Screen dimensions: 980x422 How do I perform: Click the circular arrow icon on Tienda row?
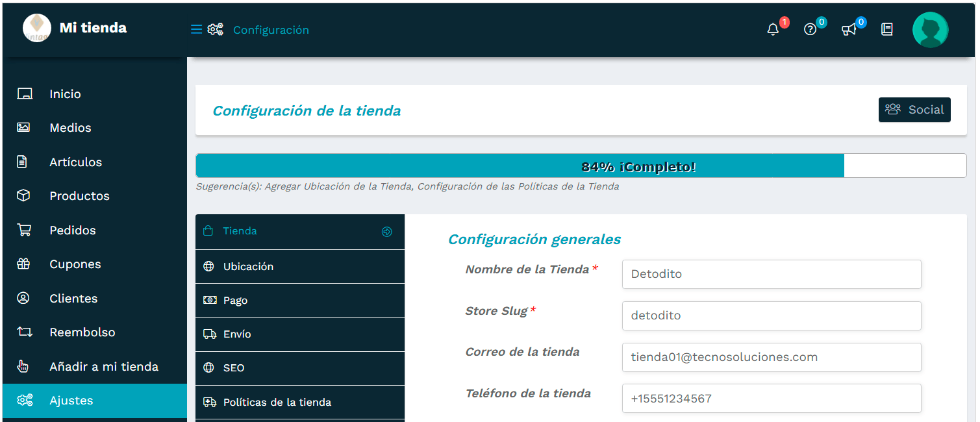click(x=388, y=231)
